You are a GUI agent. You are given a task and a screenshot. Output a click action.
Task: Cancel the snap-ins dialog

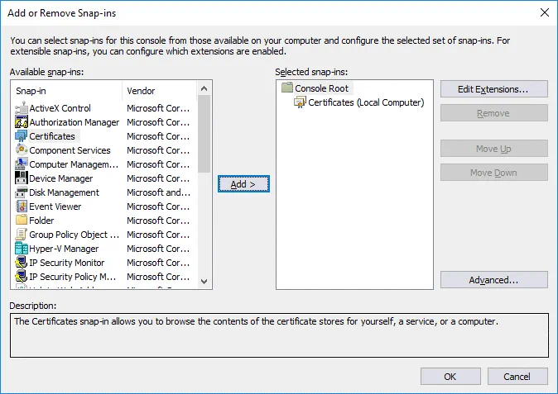tap(517, 377)
